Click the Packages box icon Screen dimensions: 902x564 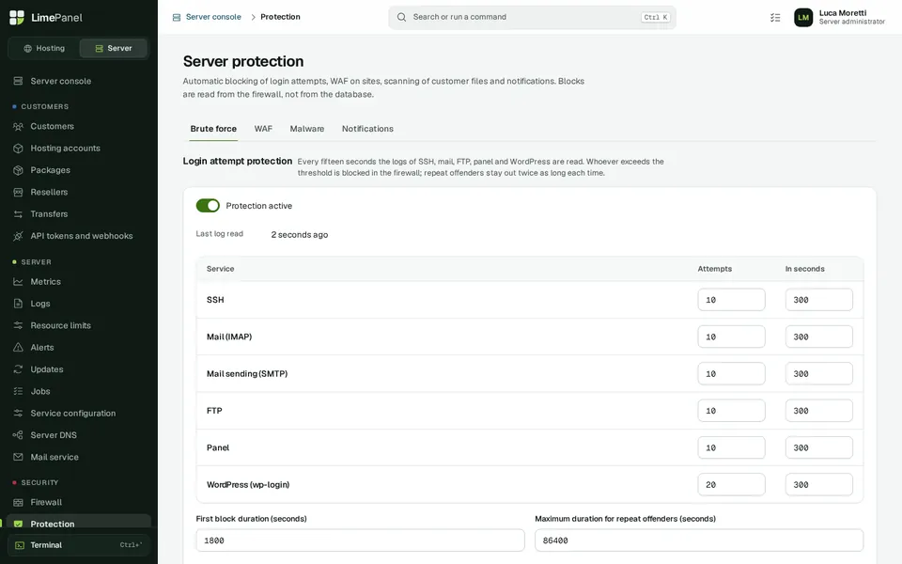tap(19, 170)
